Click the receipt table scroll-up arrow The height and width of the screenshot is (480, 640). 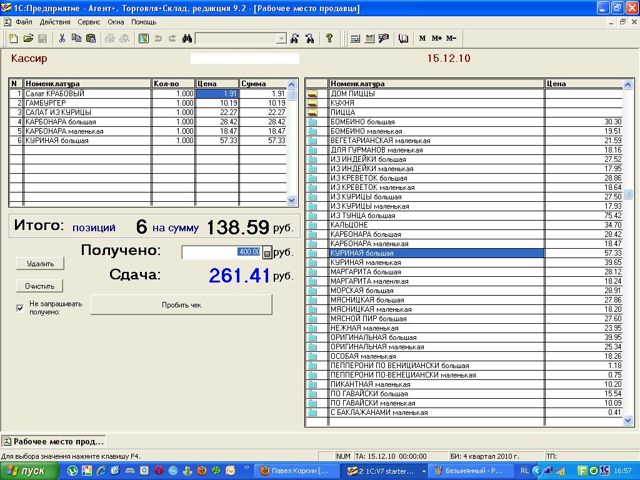point(291,84)
